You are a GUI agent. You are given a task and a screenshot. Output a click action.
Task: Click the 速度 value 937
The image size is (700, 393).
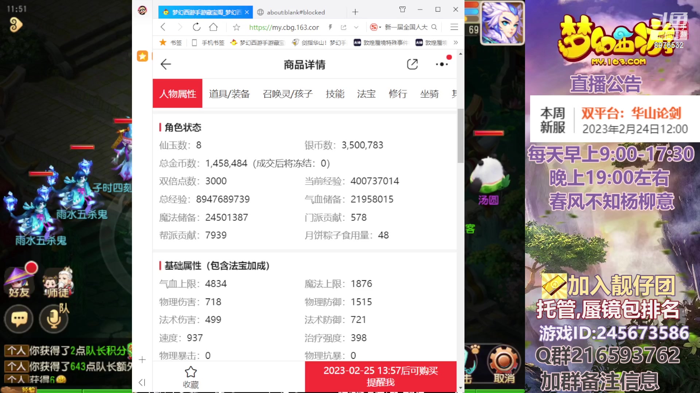coord(195,338)
